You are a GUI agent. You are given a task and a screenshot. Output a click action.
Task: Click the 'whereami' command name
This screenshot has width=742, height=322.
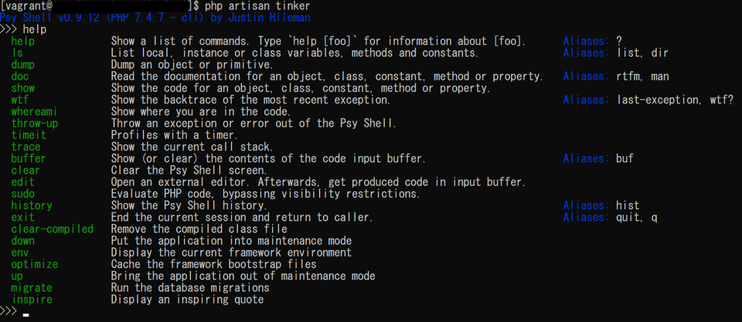(35, 112)
